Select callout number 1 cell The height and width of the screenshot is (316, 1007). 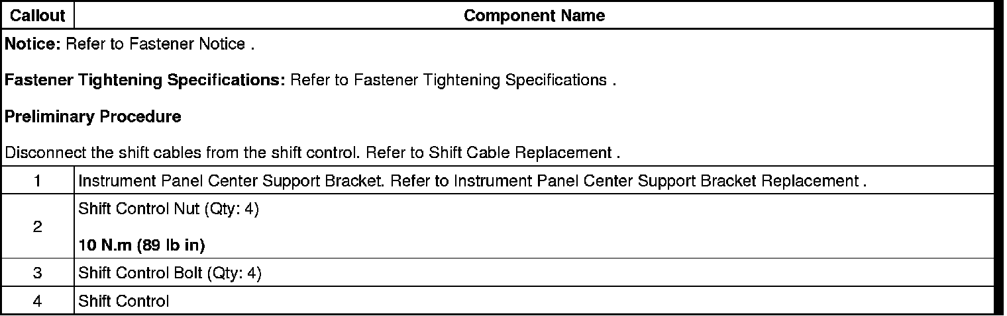38,180
